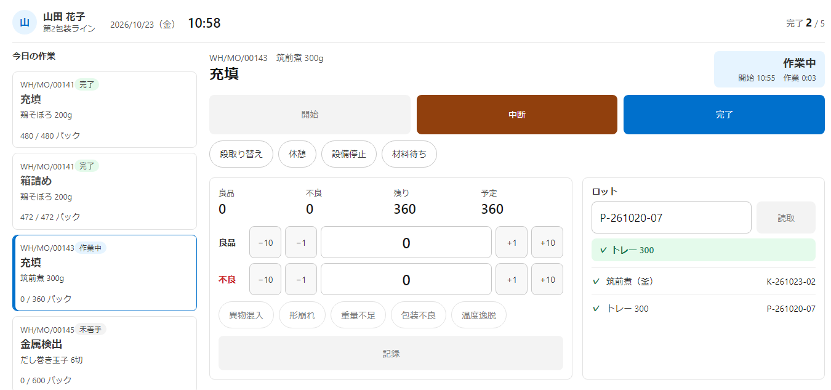This screenshot has width=831, height=390.
Task: Click the 作業中 status panel
Action: (769, 69)
